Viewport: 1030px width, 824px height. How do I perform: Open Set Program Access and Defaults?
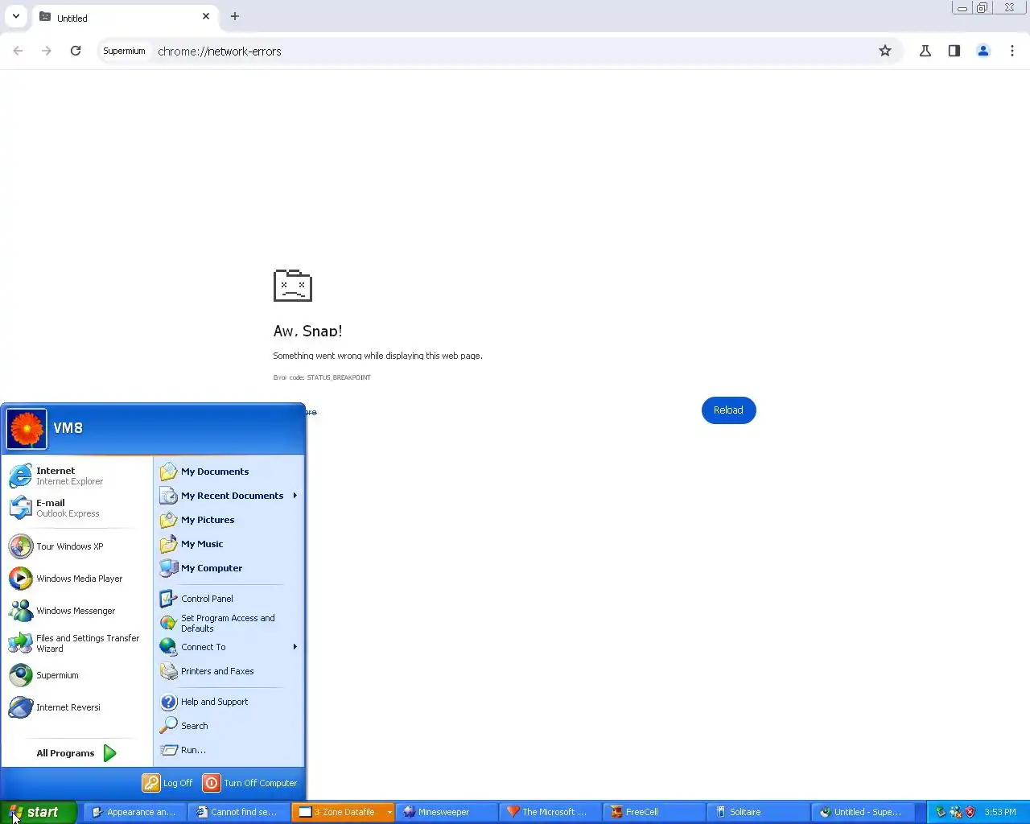[x=229, y=623]
